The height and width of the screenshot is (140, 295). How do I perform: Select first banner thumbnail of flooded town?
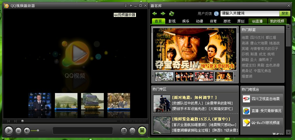click(x=164, y=77)
